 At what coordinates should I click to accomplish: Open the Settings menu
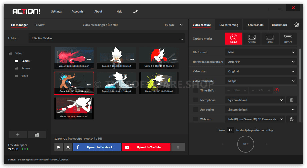coord(56,12)
